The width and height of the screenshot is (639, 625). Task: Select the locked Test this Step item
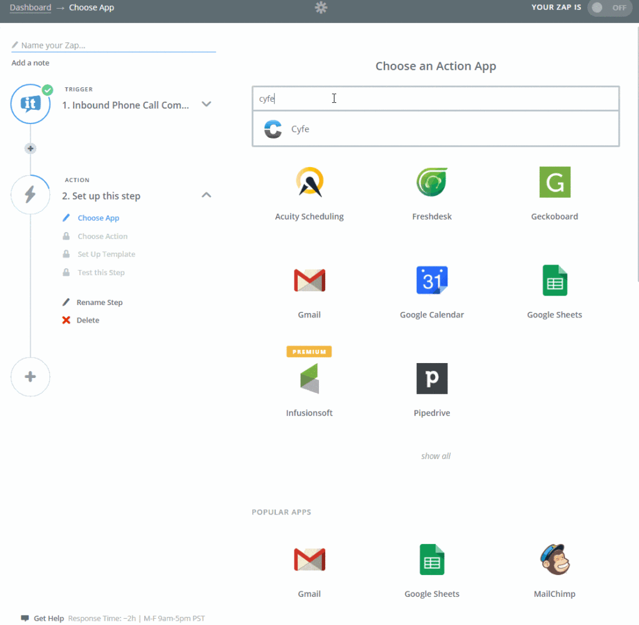[x=101, y=273]
